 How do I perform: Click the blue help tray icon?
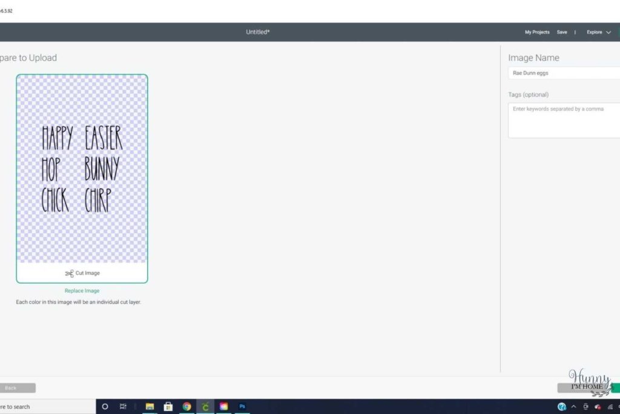pyautogui.click(x=561, y=407)
